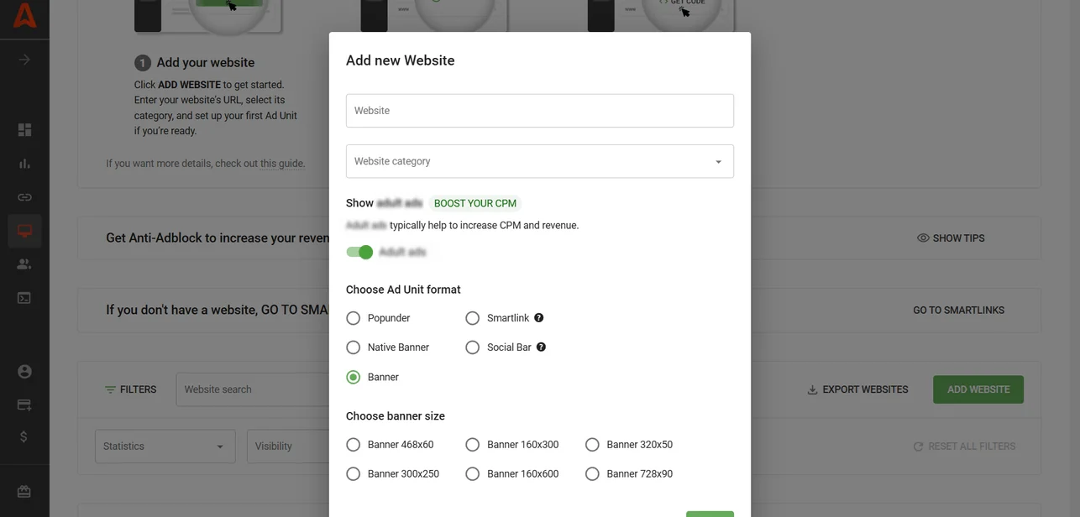
Task: Click the Profile person icon in sidebar
Action: point(24,370)
